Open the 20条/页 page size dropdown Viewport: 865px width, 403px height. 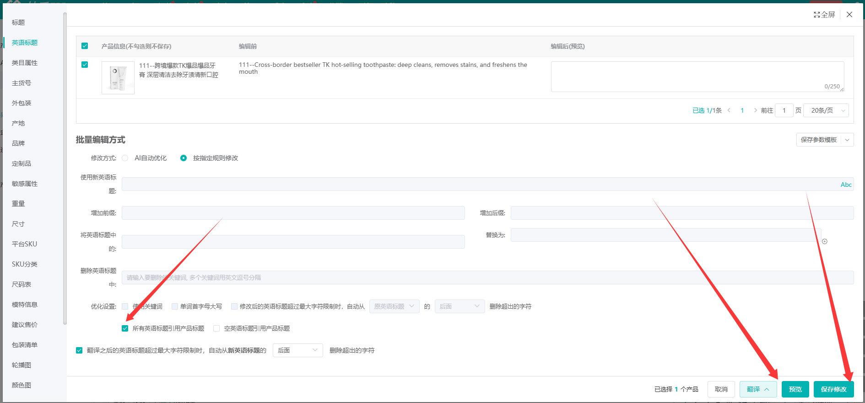pos(826,110)
